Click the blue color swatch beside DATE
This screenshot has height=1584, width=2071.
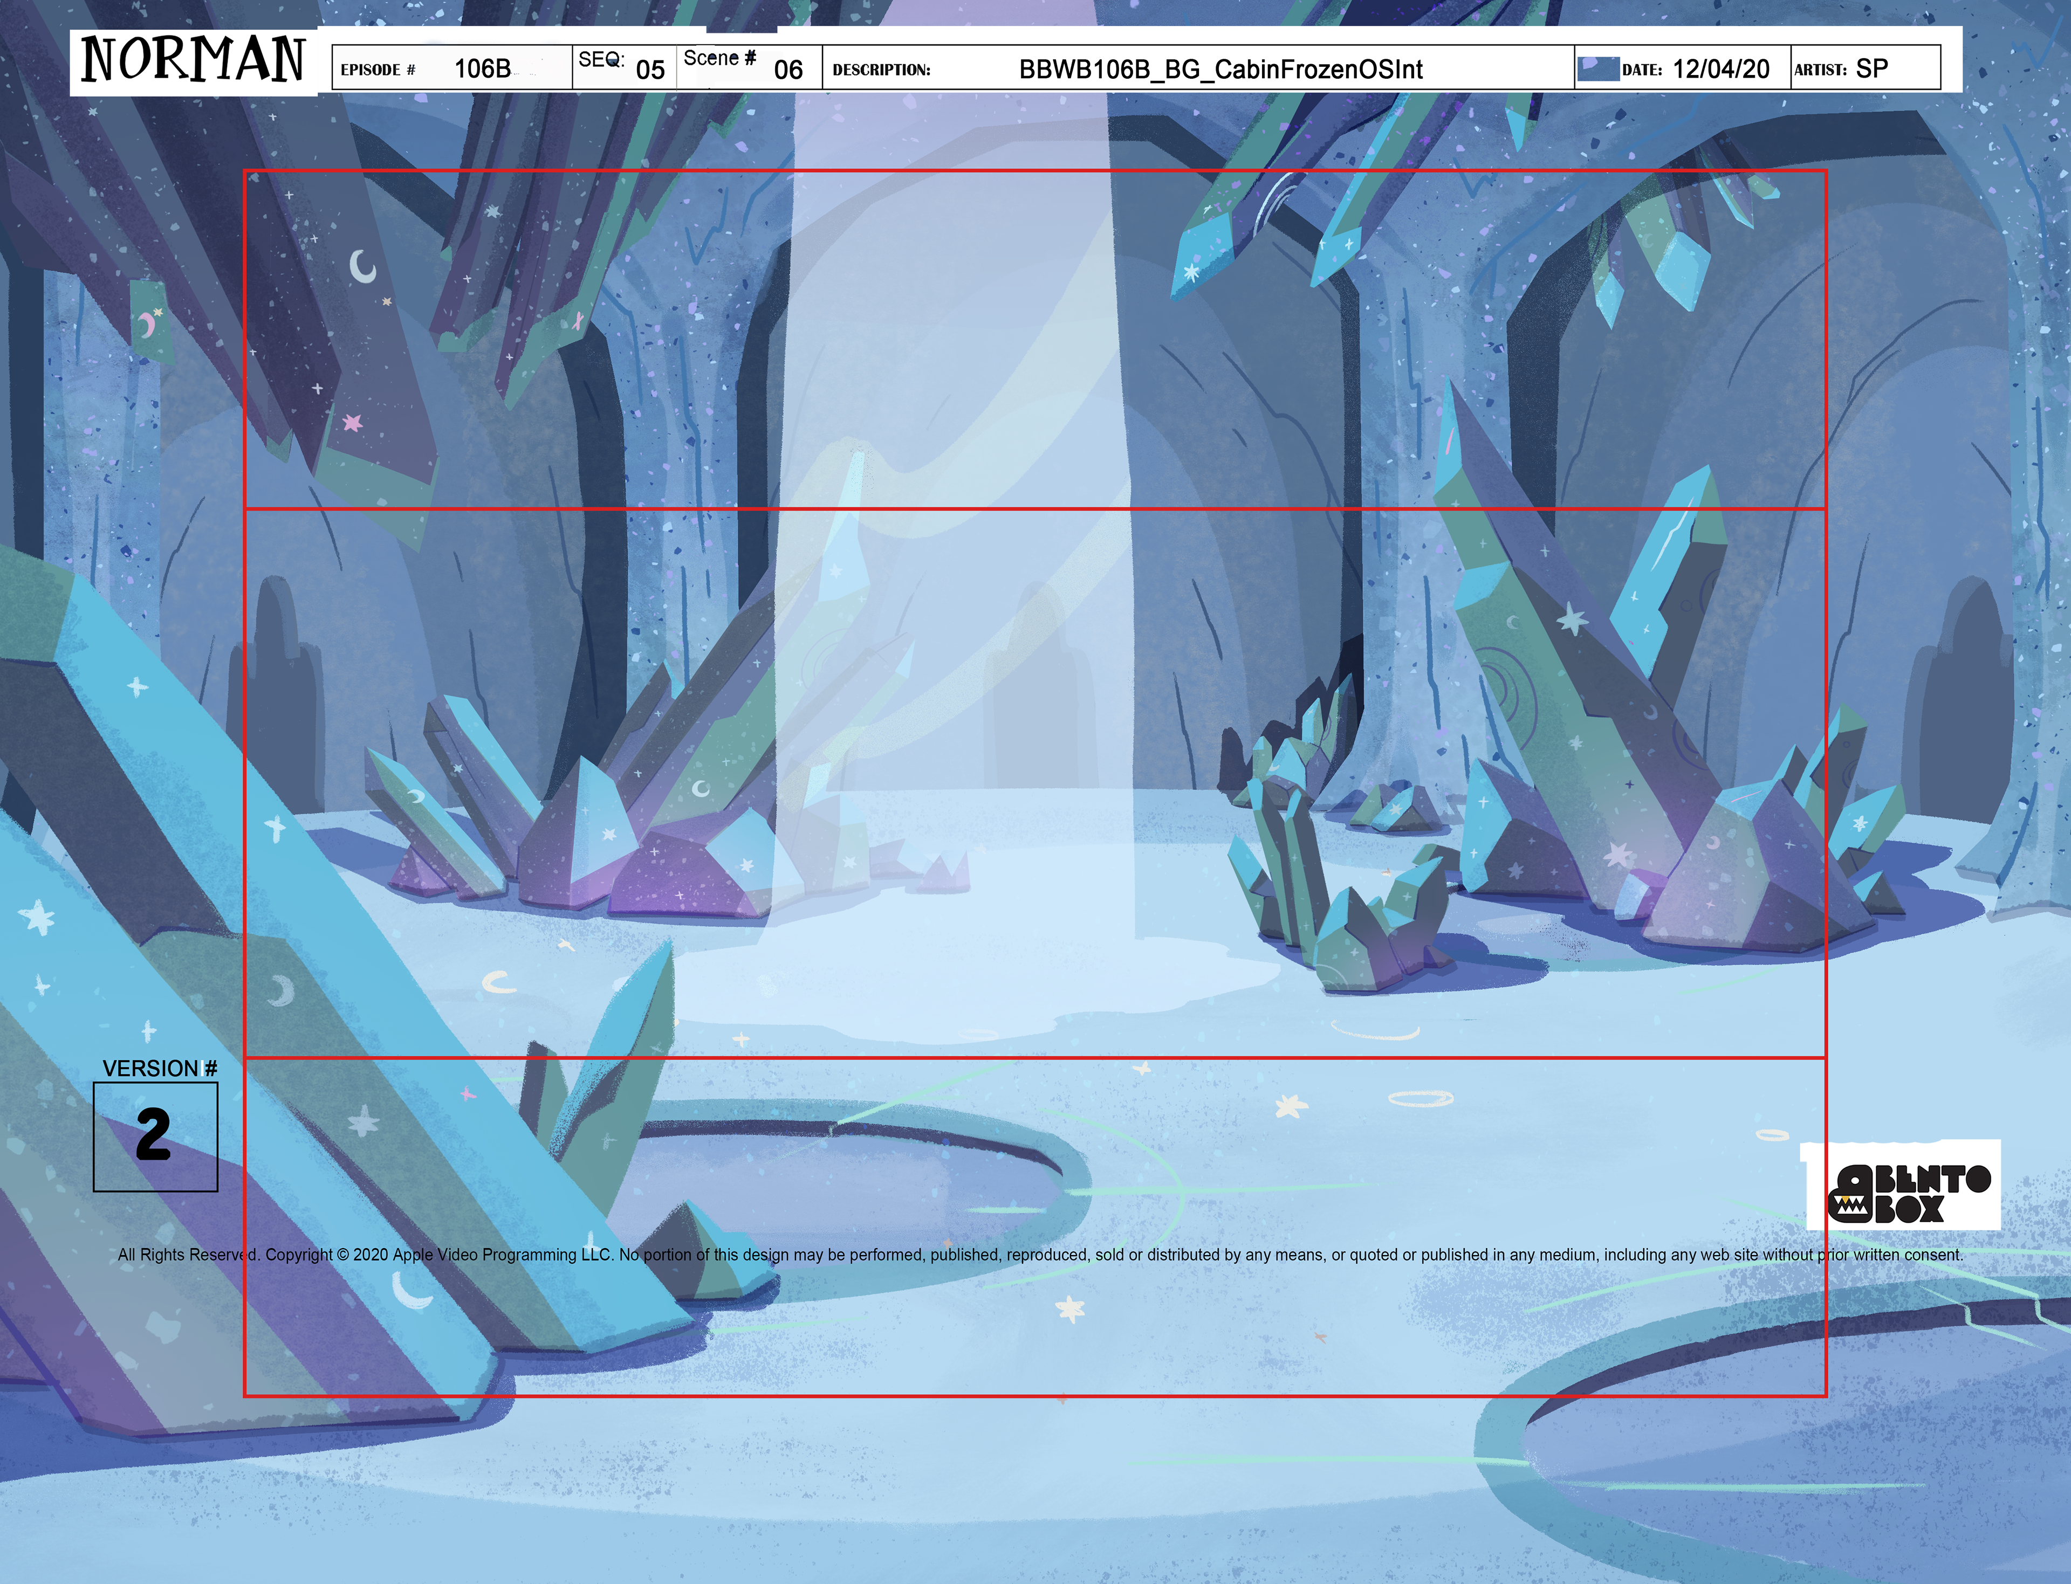1597,69
